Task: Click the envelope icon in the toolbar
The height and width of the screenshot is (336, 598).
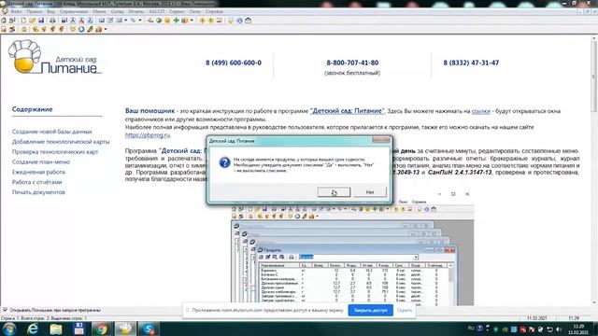Action: pyautogui.click(x=249, y=21)
